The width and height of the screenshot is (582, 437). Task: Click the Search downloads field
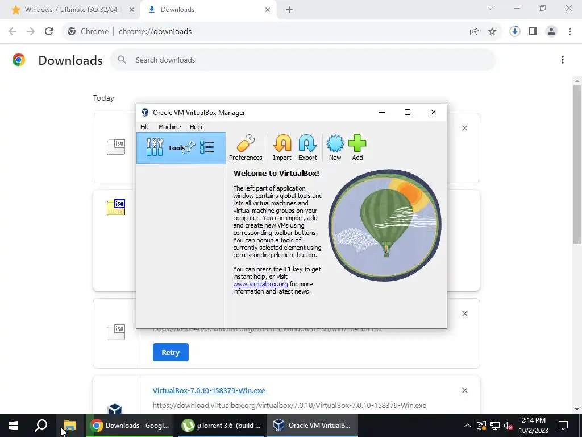click(303, 60)
